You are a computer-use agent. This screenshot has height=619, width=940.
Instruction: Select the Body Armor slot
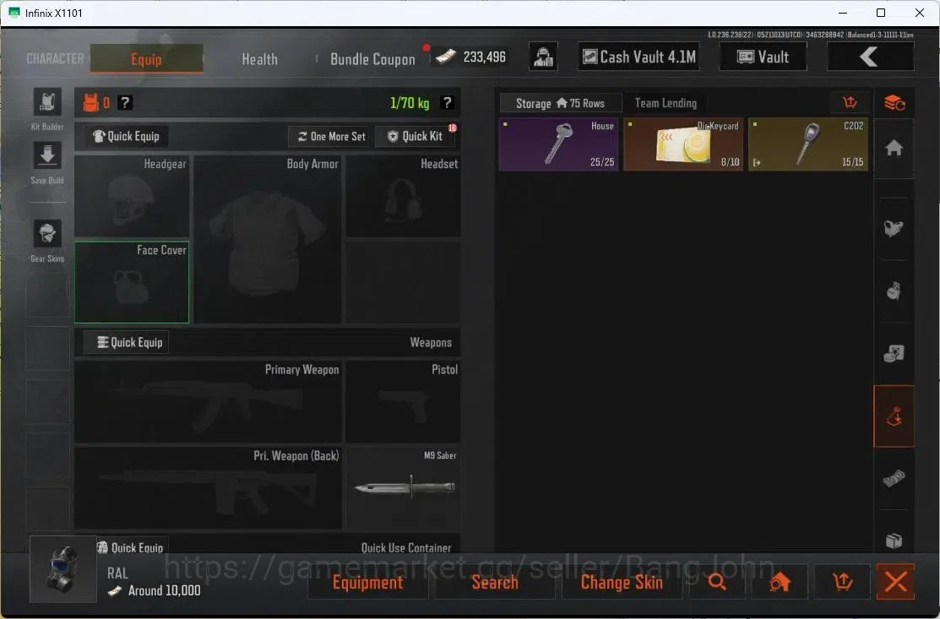pyautogui.click(x=268, y=239)
